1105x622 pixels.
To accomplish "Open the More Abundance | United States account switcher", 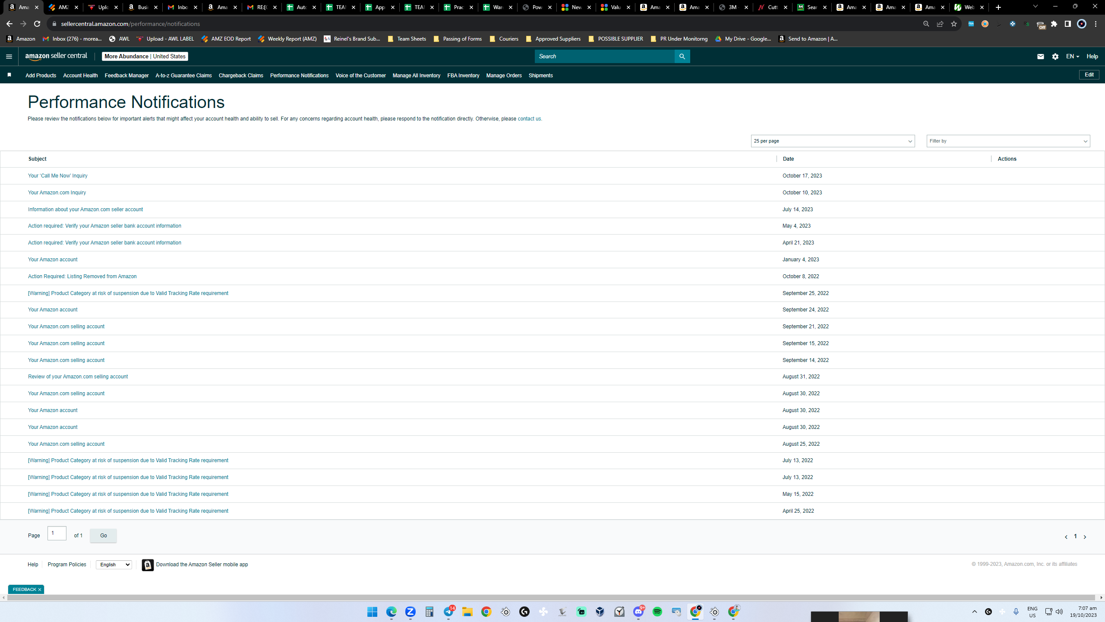I will point(145,57).
